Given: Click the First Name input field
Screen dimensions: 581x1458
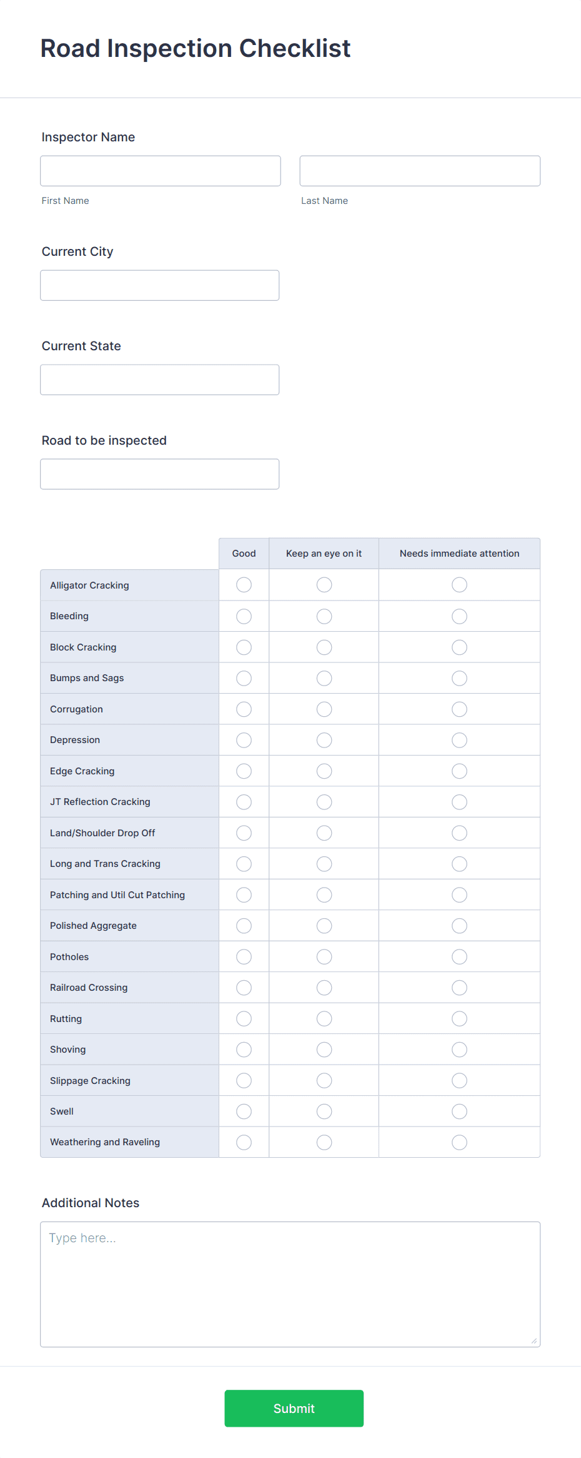Looking at the screenshot, I should [160, 171].
